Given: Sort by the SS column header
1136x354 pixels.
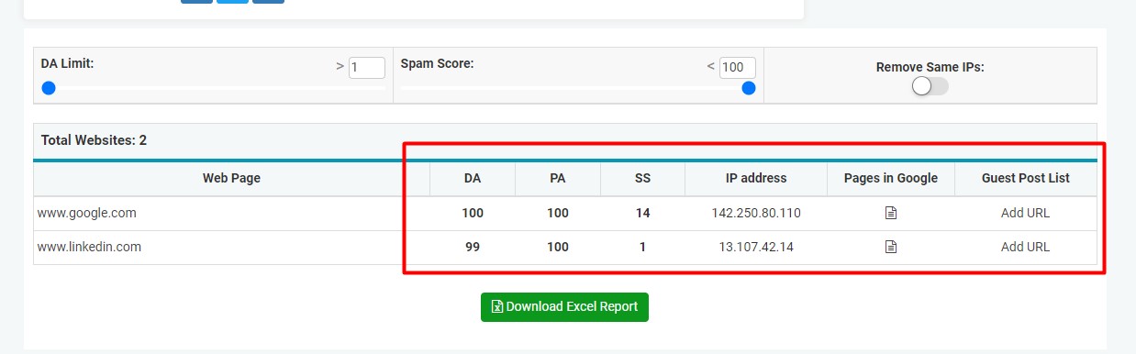Looking at the screenshot, I should pyautogui.click(x=642, y=178).
